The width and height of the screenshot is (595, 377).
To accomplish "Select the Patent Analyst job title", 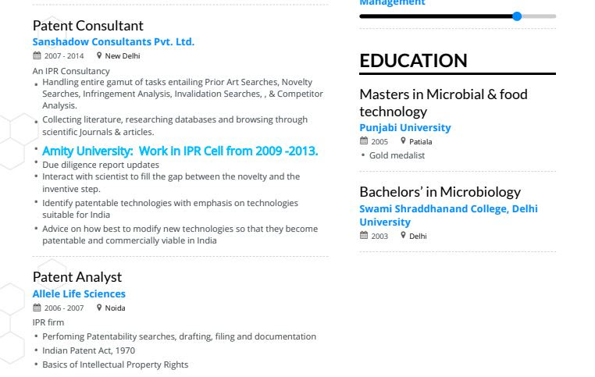I will pos(77,277).
